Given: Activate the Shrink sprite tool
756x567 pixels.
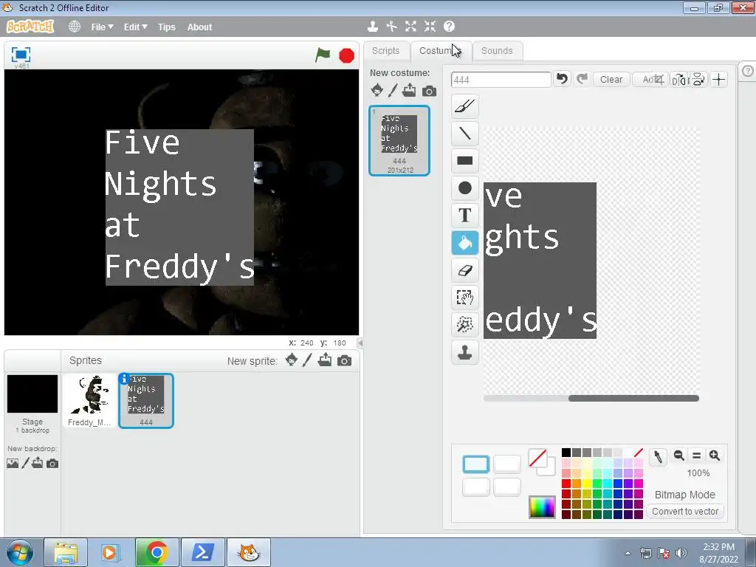Looking at the screenshot, I should tap(430, 27).
